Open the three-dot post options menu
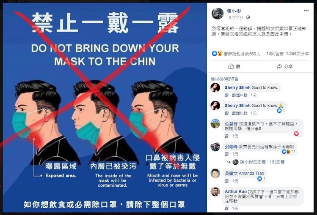317x215 pixels. pyautogui.click(x=306, y=11)
